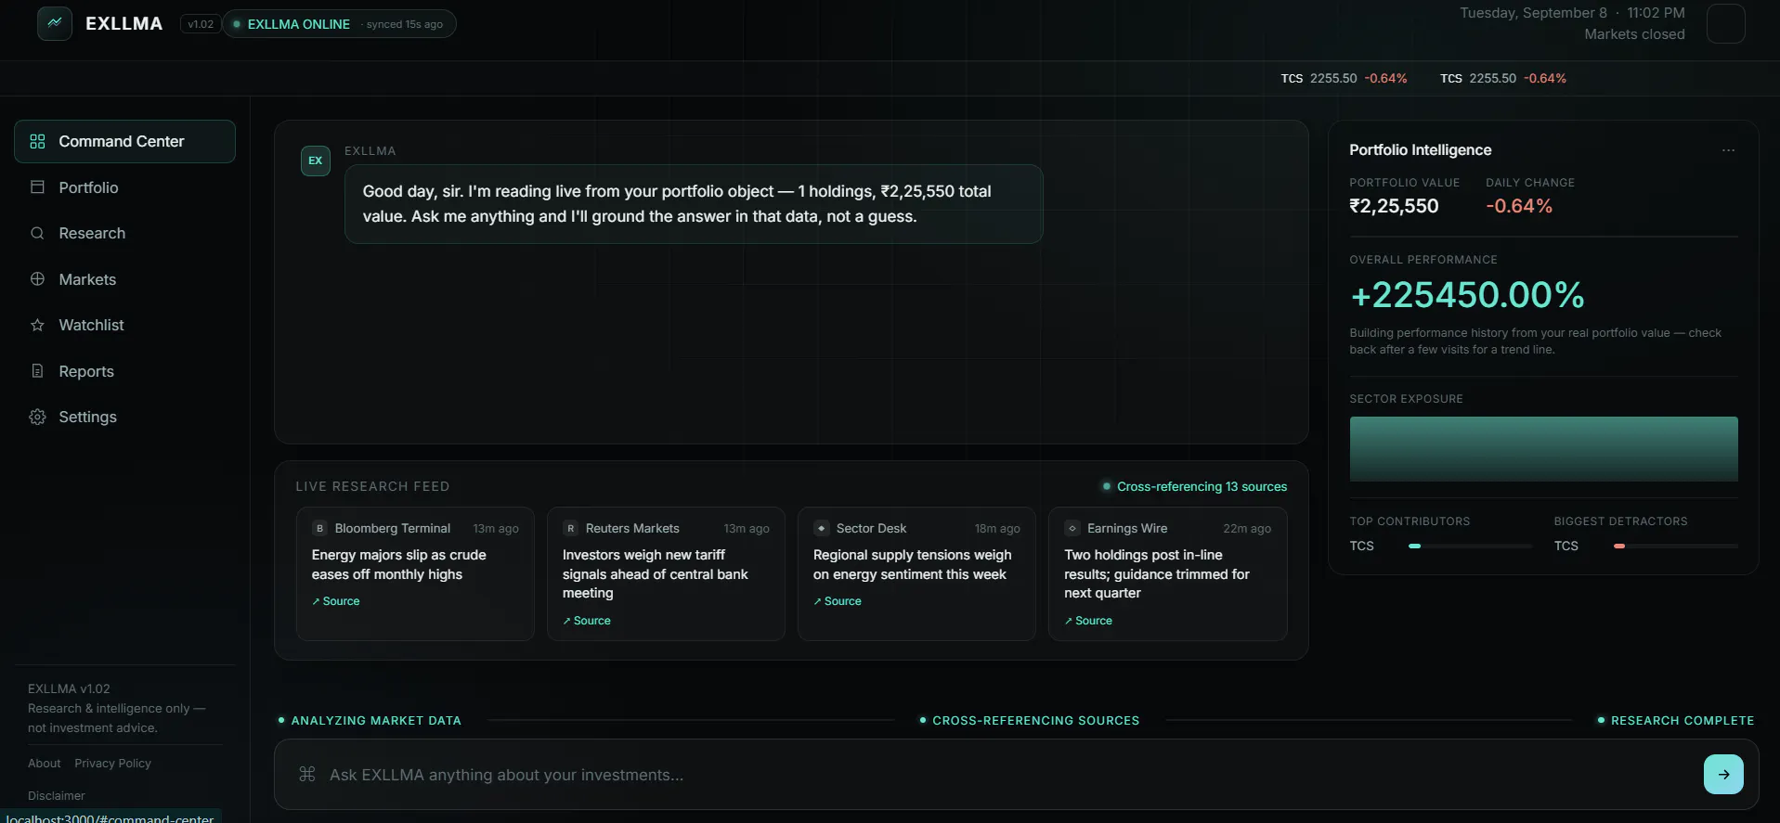1780x823 pixels.
Task: Click the 'RESEARCH COMPLETE' progress step
Action: pyautogui.click(x=1676, y=721)
